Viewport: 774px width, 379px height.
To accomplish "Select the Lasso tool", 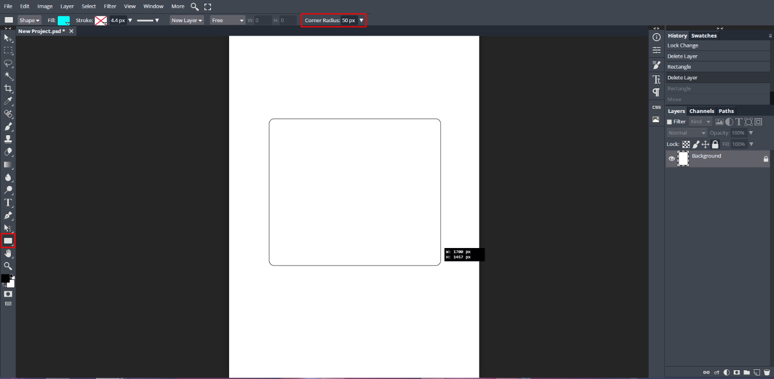I will point(8,63).
